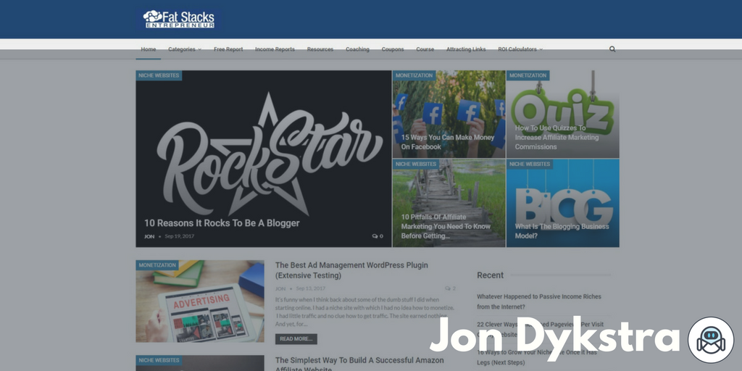Open 'Whatever Happened to Passive Income Riches'
Image resolution: width=742 pixels, height=371 pixels.
(x=539, y=301)
